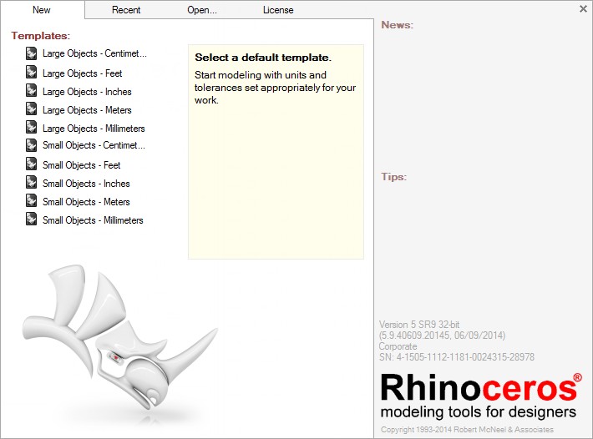Click the Small Objects - Millimeters template icon
This screenshot has height=439, width=593.
point(32,219)
